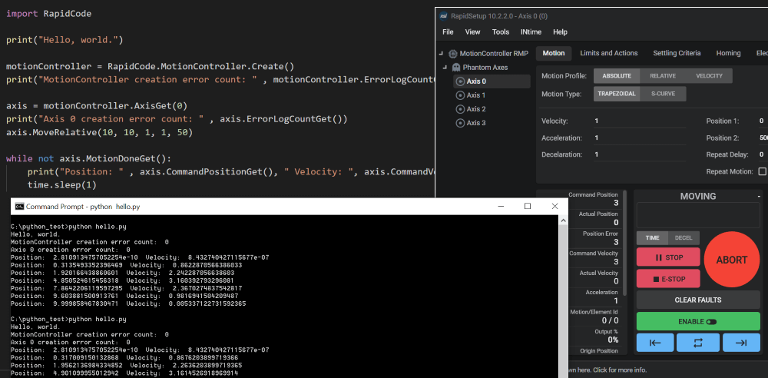Click the CLEAR FAULTS button
The width and height of the screenshot is (768, 378).
[698, 300]
